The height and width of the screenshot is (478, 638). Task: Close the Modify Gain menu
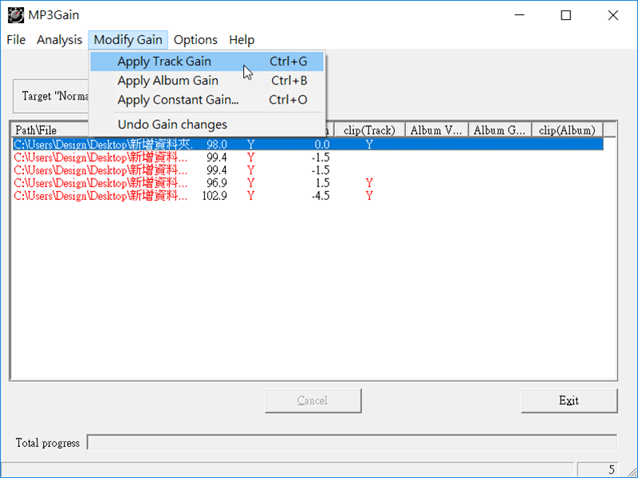tap(128, 40)
